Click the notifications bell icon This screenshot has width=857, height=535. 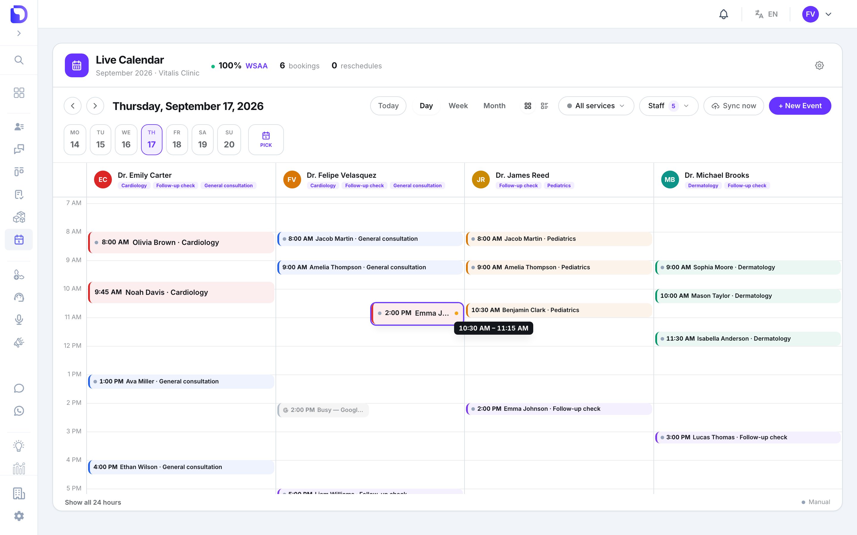pyautogui.click(x=723, y=14)
